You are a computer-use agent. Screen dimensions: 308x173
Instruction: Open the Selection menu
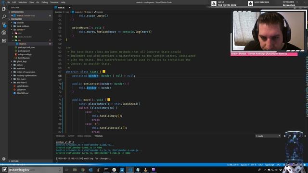[23, 2]
